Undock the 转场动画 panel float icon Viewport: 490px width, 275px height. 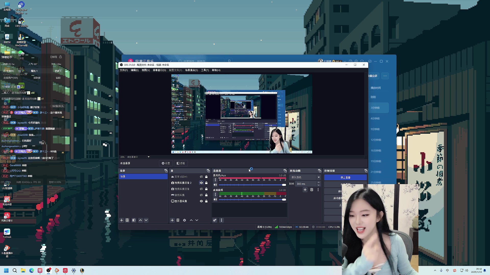coord(319,171)
